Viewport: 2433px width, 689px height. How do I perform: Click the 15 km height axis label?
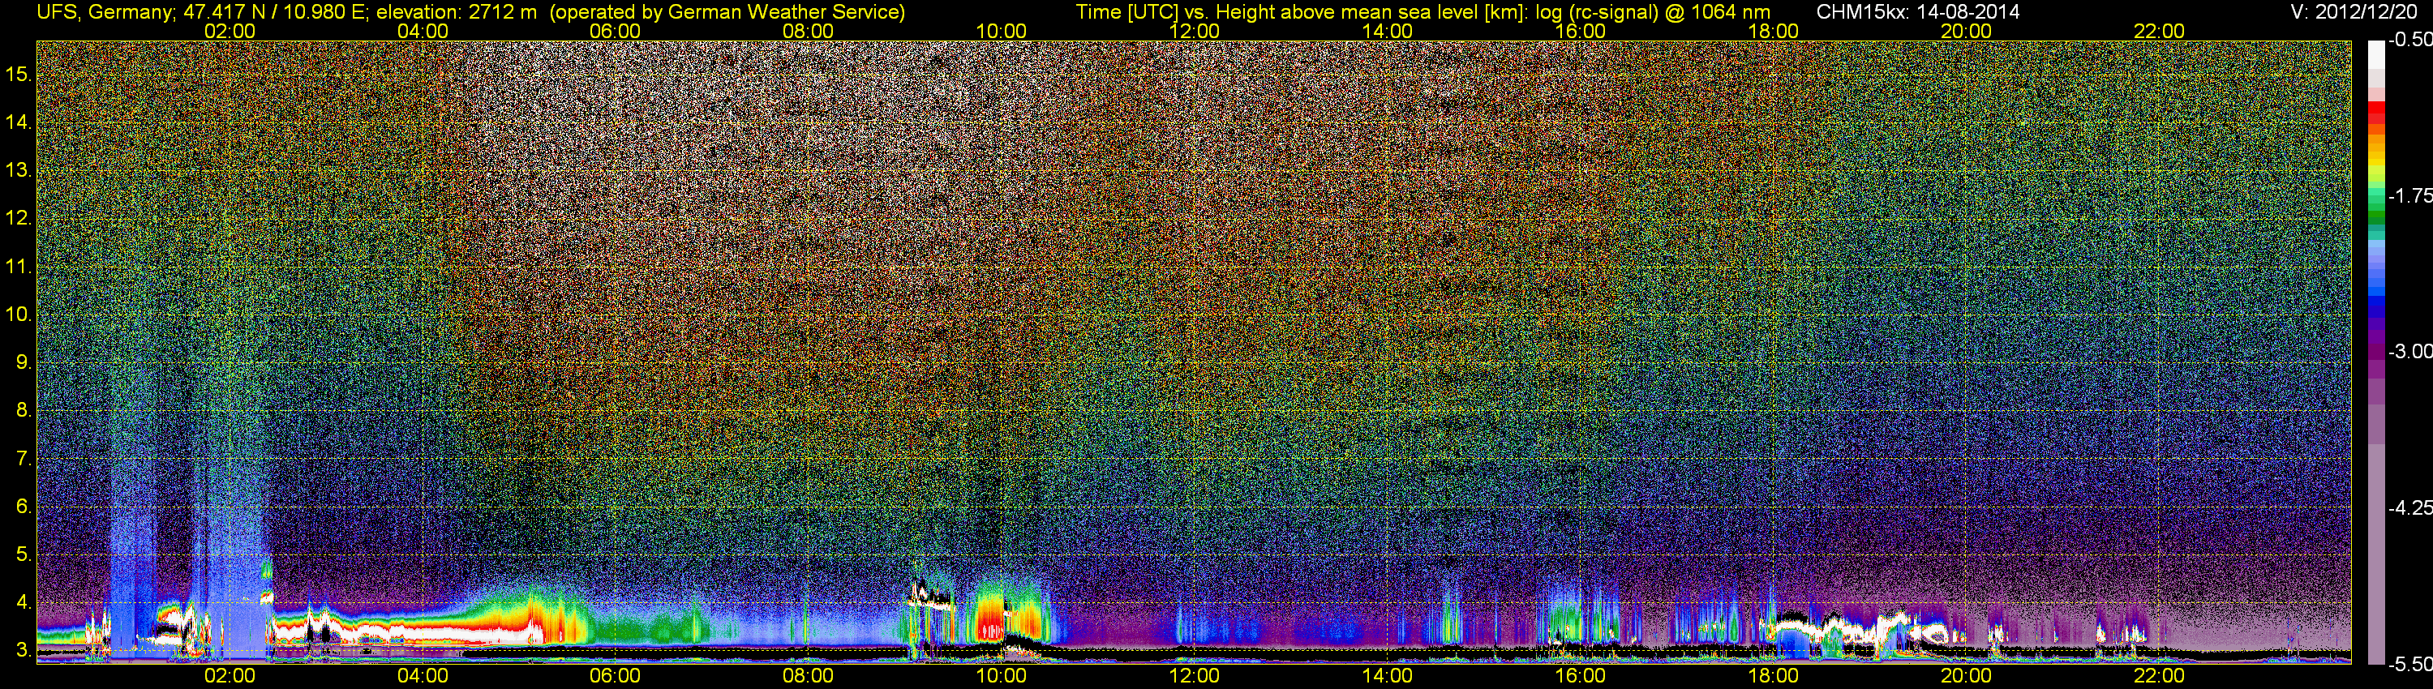(x=19, y=74)
